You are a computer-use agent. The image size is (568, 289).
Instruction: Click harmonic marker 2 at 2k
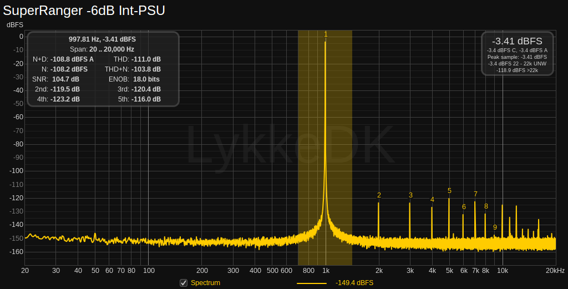[379, 195]
